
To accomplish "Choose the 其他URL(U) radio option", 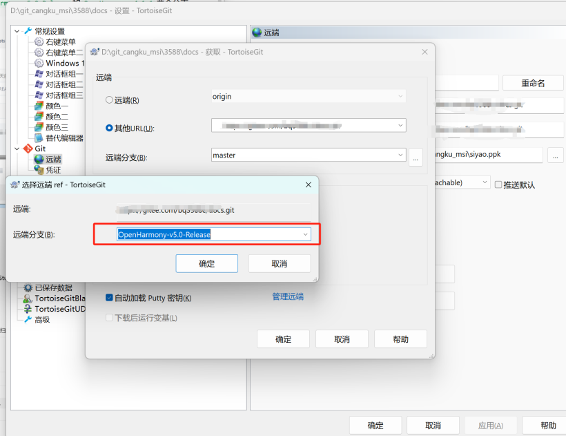I will click(109, 128).
